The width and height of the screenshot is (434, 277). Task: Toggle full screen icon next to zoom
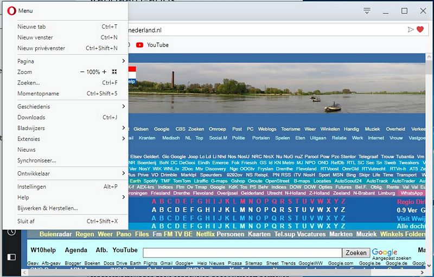(x=114, y=72)
